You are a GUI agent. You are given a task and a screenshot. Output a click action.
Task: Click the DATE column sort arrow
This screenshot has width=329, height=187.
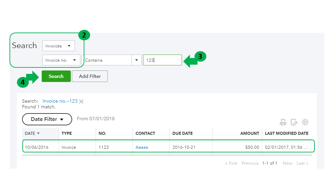click(x=38, y=133)
